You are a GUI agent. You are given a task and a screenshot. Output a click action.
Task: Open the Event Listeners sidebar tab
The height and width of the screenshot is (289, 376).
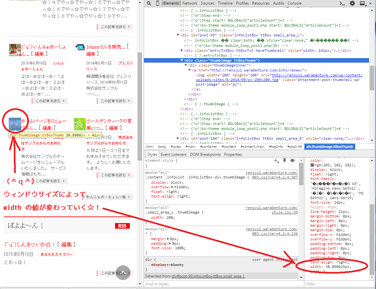coord(173,155)
